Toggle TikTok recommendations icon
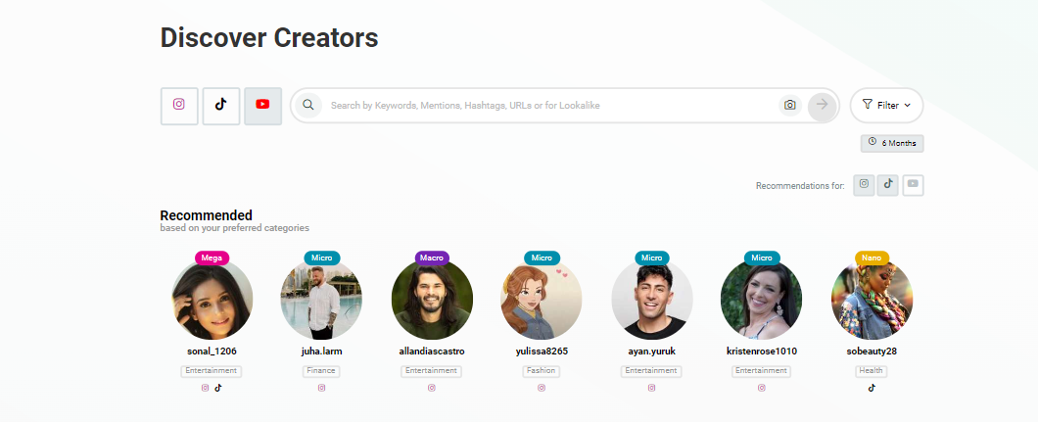Image resolution: width=1038 pixels, height=422 pixels. coord(888,185)
